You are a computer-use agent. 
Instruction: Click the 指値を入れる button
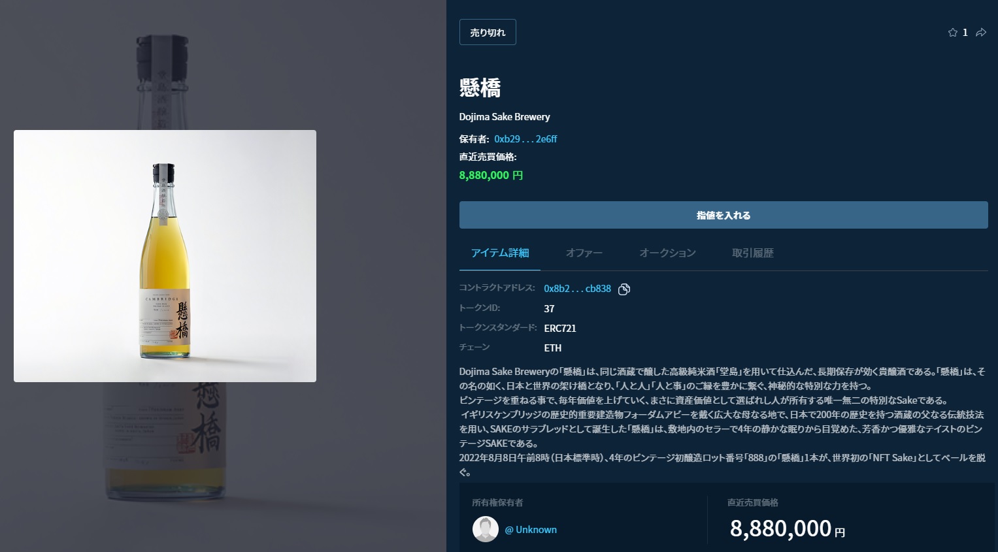724,215
